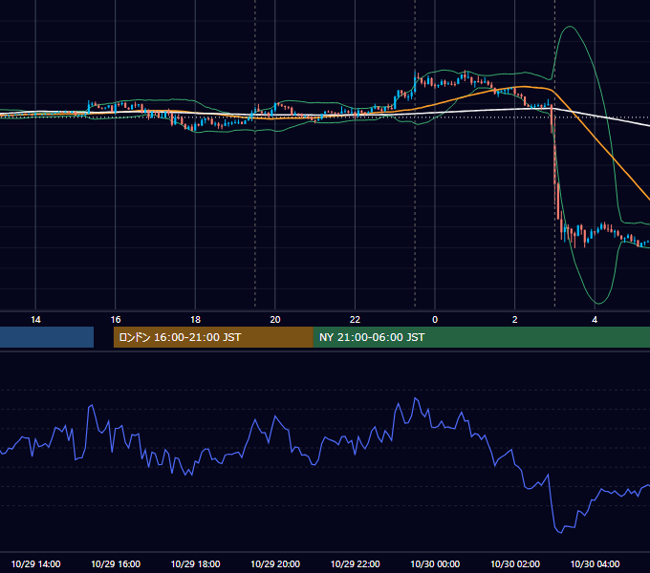Click the 22 hour axis label
650x573 pixels.
click(355, 320)
